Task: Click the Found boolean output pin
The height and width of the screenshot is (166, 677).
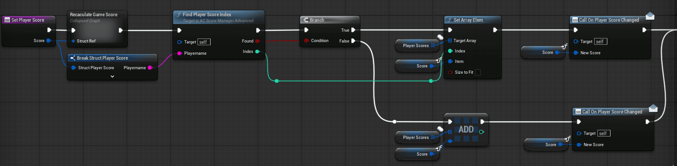Action: [x=258, y=41]
